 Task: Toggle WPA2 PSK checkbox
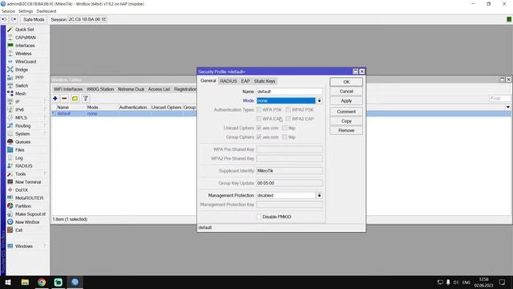click(x=288, y=110)
